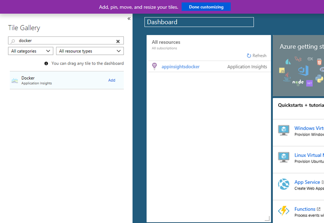Add the Docker tile to dashboard
The image size is (324, 223).
pyautogui.click(x=112, y=80)
